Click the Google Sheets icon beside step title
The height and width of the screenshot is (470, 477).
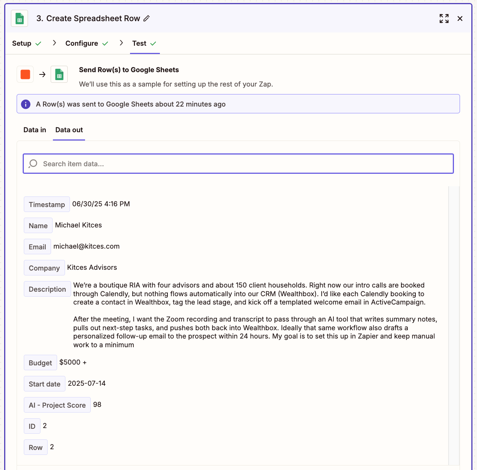tap(20, 19)
